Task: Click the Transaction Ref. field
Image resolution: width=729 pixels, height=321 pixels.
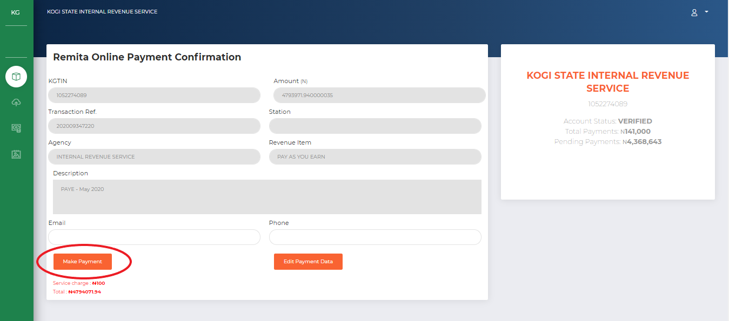Action: pyautogui.click(x=154, y=126)
